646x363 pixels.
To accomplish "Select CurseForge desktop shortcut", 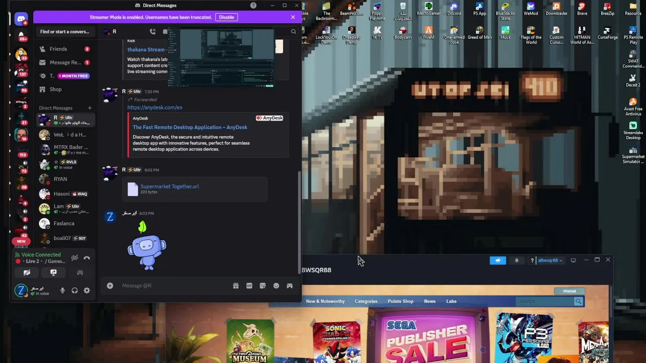I will pyautogui.click(x=607, y=33).
